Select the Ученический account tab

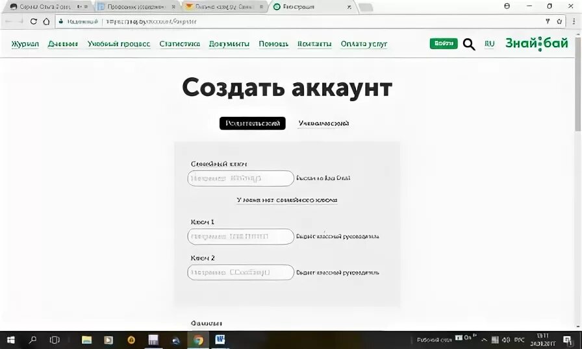[323, 123]
